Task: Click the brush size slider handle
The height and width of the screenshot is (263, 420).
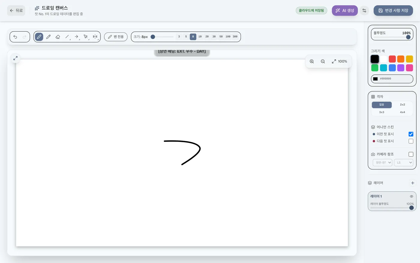Action: (x=153, y=37)
